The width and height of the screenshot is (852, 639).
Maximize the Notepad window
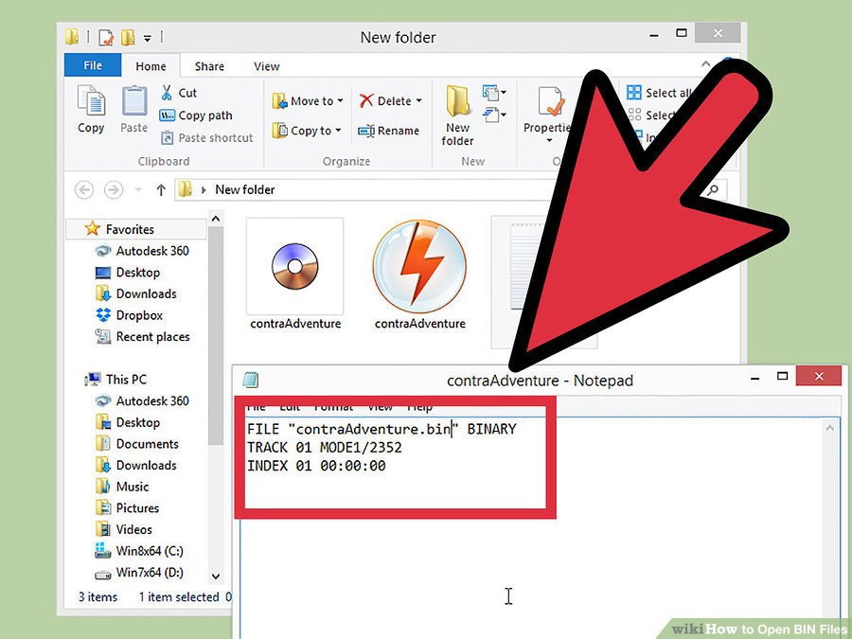click(783, 376)
